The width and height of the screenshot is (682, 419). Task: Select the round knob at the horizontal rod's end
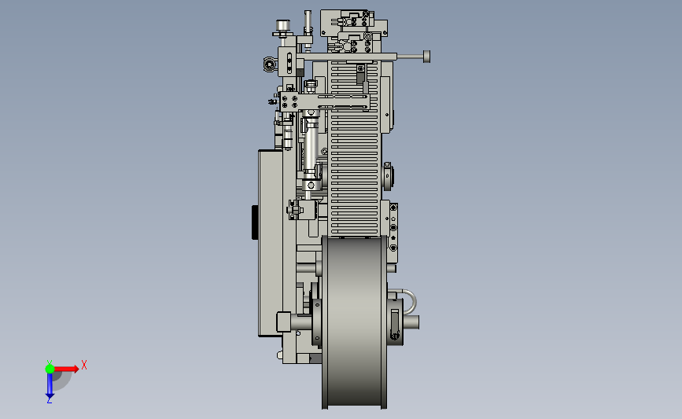click(x=426, y=57)
